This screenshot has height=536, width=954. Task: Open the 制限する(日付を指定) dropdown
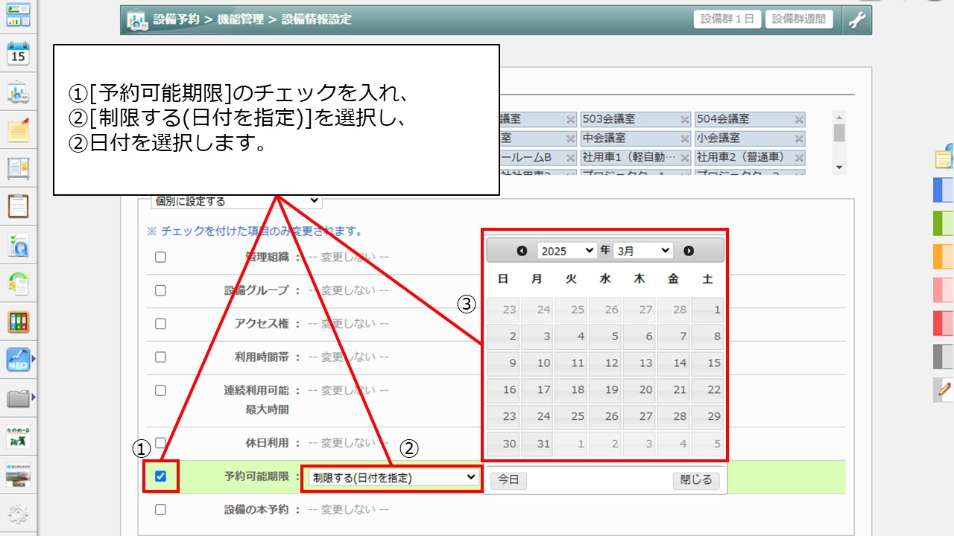coord(394,477)
